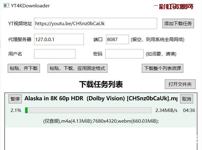The height and width of the screenshot is (150, 202).
Task: Click the empty 密码 input field
Action: (x=124, y=54)
